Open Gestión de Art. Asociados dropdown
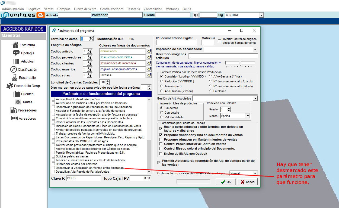339x208 pixels. point(255,98)
